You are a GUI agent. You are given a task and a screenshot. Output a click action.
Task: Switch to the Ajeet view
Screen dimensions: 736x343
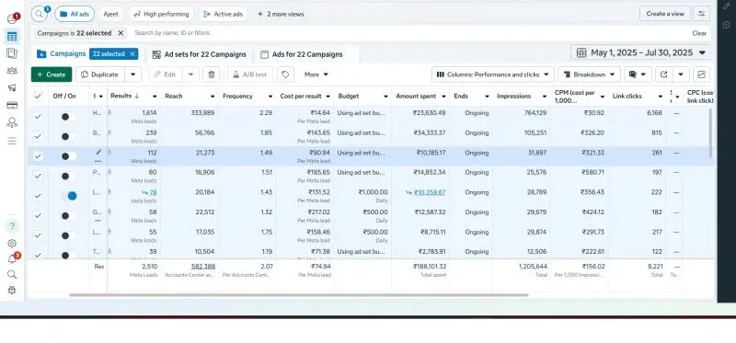[x=111, y=14]
